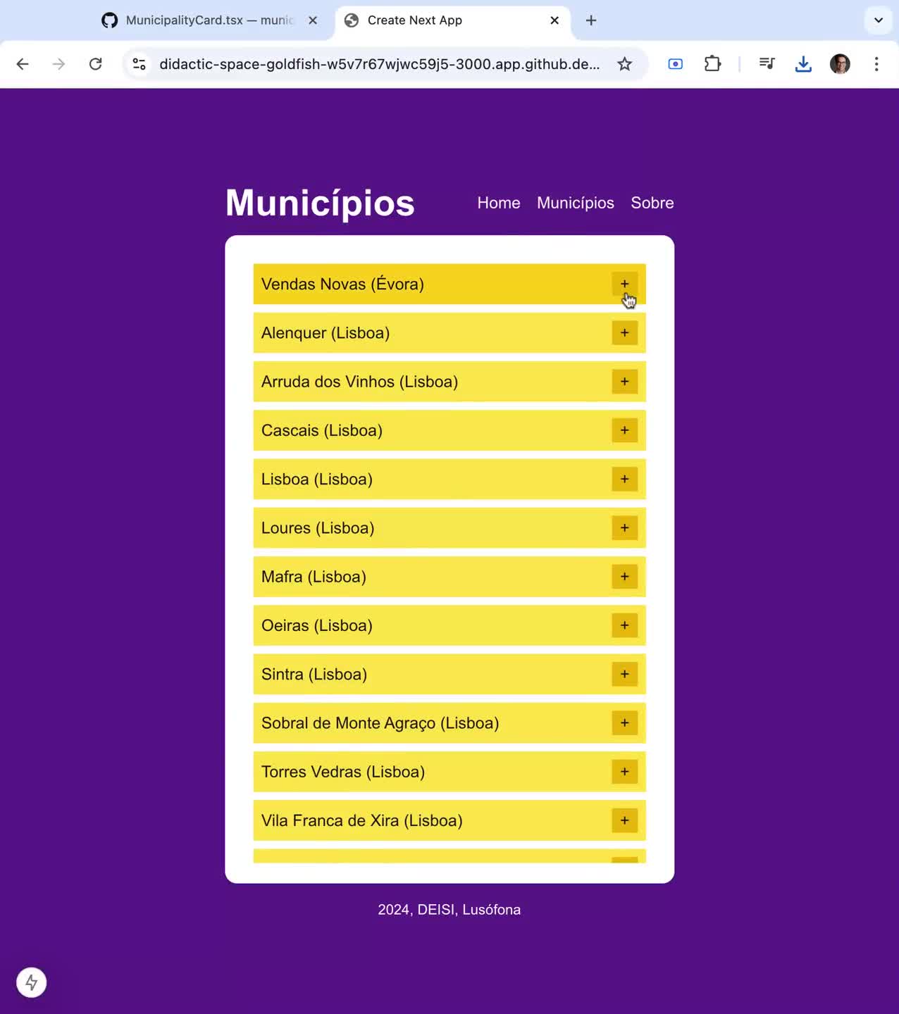Image resolution: width=899 pixels, height=1014 pixels.
Task: Click the Cascais (Lisboa) label
Action: pos(322,430)
